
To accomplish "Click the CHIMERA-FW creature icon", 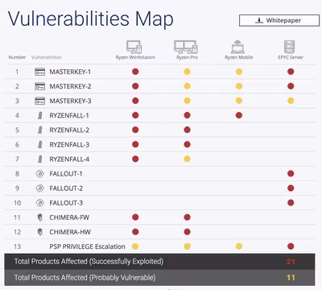I will [x=40, y=217].
